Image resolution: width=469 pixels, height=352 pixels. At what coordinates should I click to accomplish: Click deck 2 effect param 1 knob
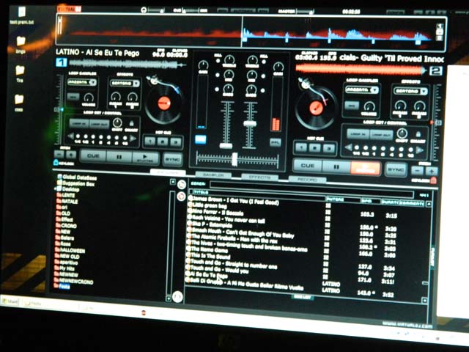click(401, 106)
